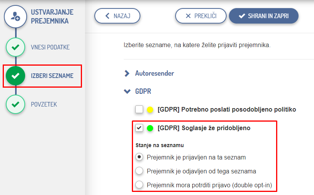Select Prejemnik je prijavljen na ta seznam
Viewport: 314px width, 195px height.
tap(139, 157)
